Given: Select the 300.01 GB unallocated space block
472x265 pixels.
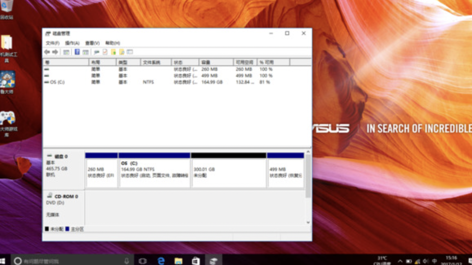Looking at the screenshot, I should click(229, 170).
